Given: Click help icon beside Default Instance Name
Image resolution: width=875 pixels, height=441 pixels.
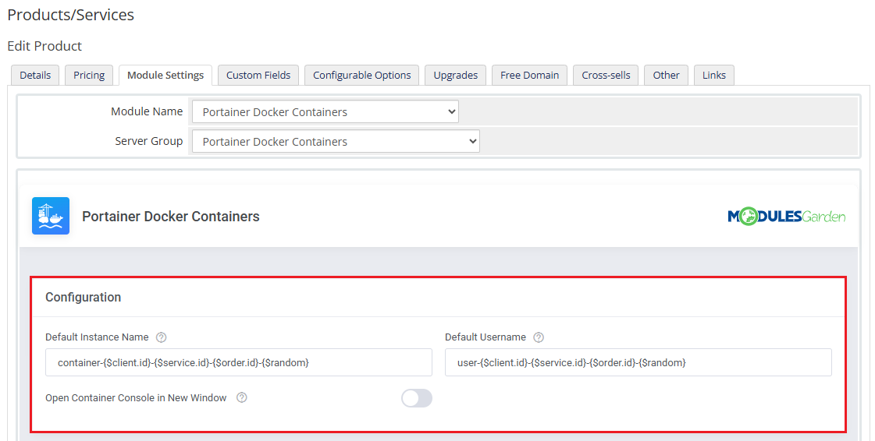Looking at the screenshot, I should click(x=162, y=337).
